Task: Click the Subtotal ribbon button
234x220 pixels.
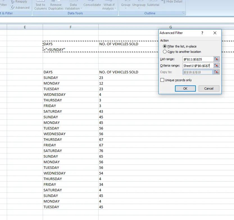Action: 153,4
